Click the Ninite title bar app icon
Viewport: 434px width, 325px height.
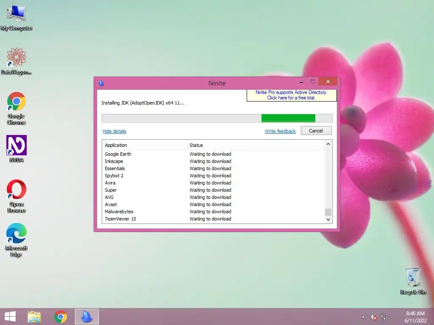tap(101, 83)
